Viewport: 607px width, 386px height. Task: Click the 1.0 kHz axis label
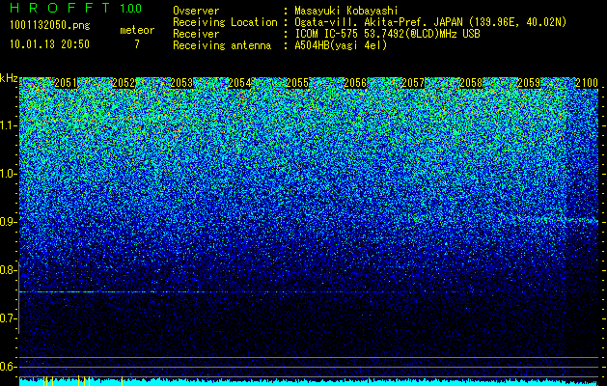tap(8, 174)
